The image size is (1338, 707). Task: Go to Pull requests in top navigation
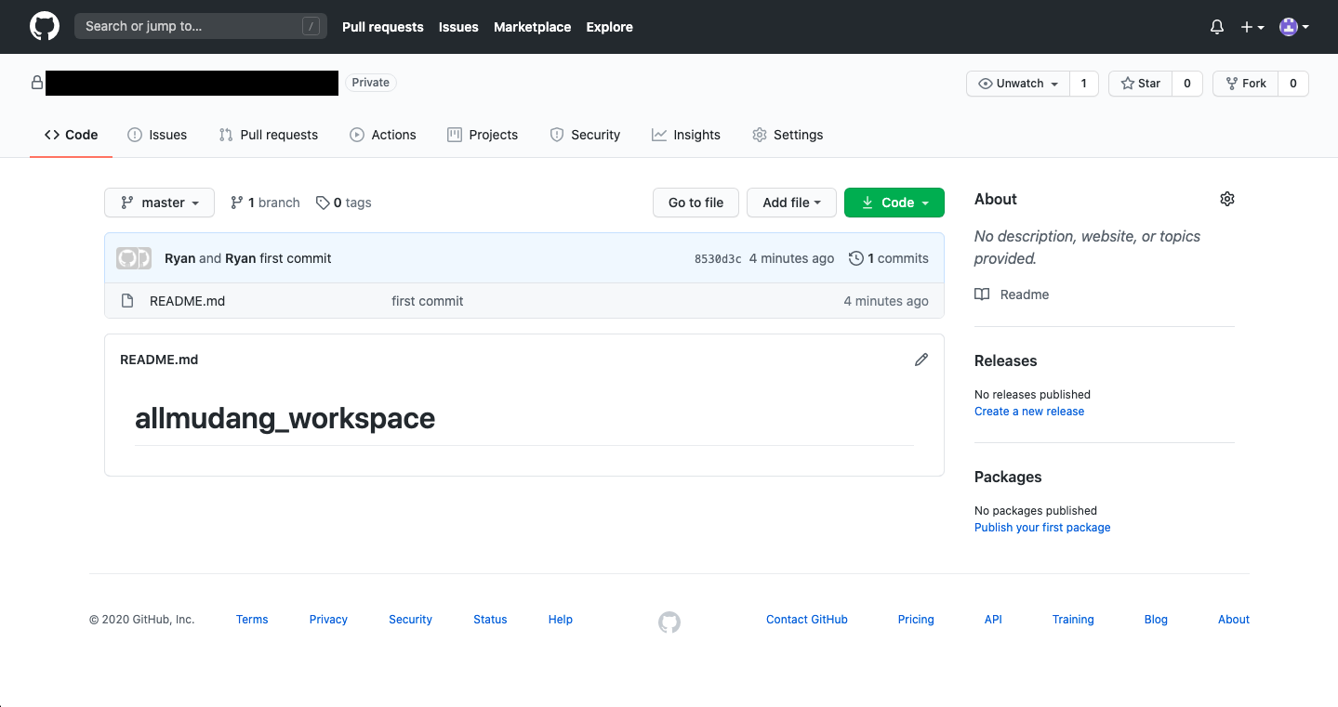pos(382,27)
